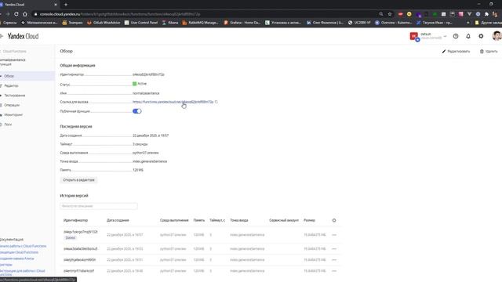Bookmark this page with the star icon
This screenshot has height=282, width=502.
coord(390,14)
